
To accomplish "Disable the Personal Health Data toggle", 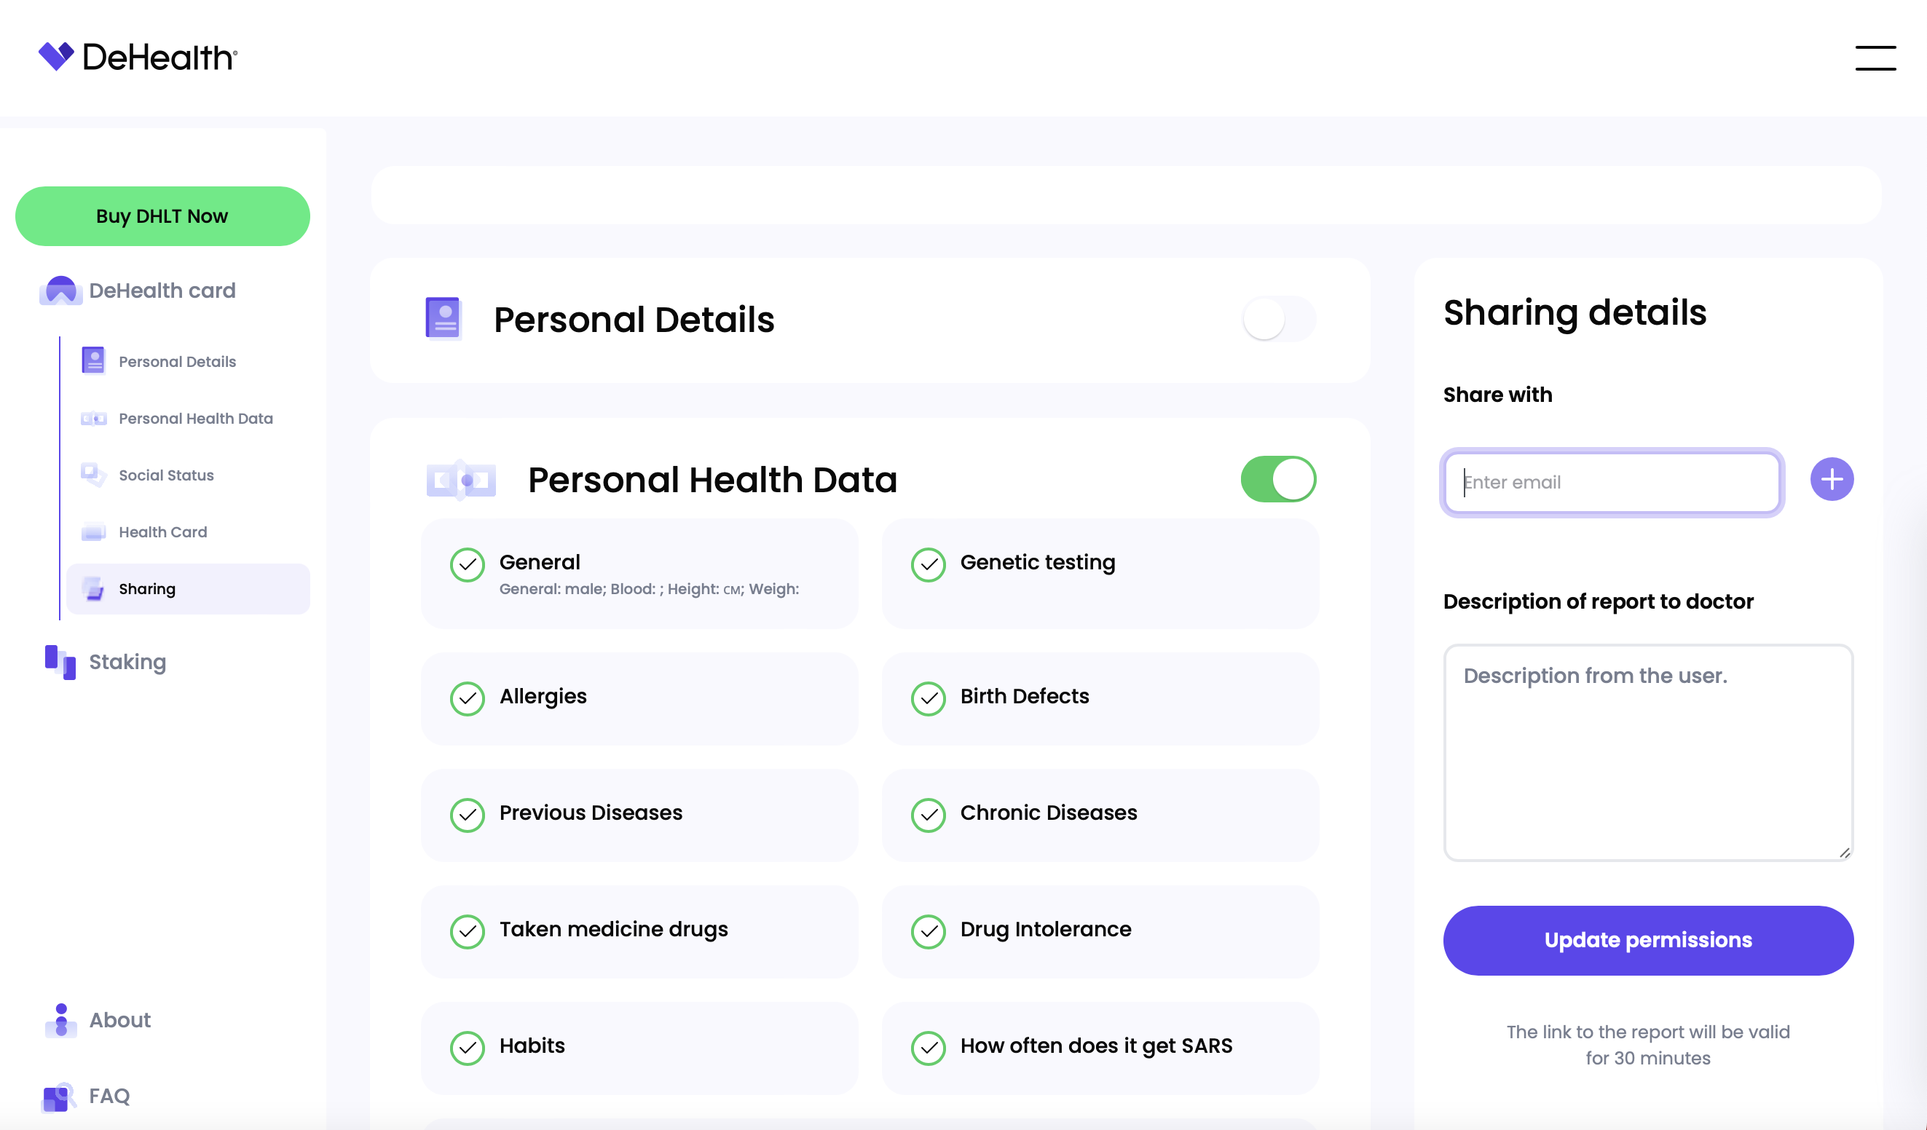I will coord(1279,479).
